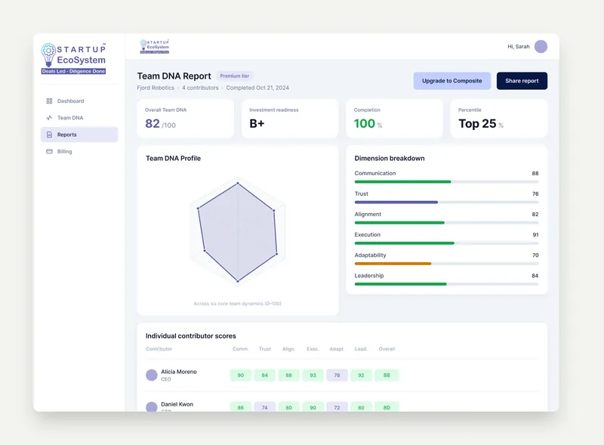Click the Percentile Top 25 card
This screenshot has width=604, height=445.
coord(499,119)
